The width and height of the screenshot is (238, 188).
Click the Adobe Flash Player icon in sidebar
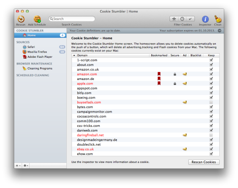25,57
